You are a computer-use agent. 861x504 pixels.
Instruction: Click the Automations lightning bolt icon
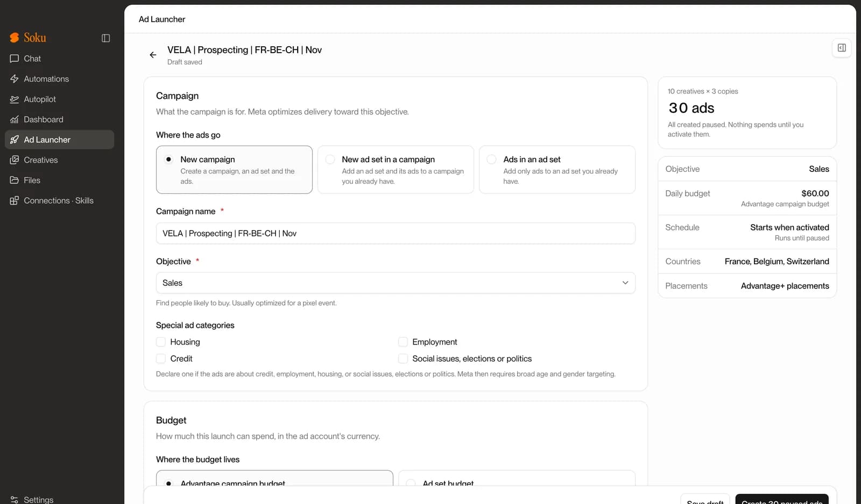tap(15, 79)
